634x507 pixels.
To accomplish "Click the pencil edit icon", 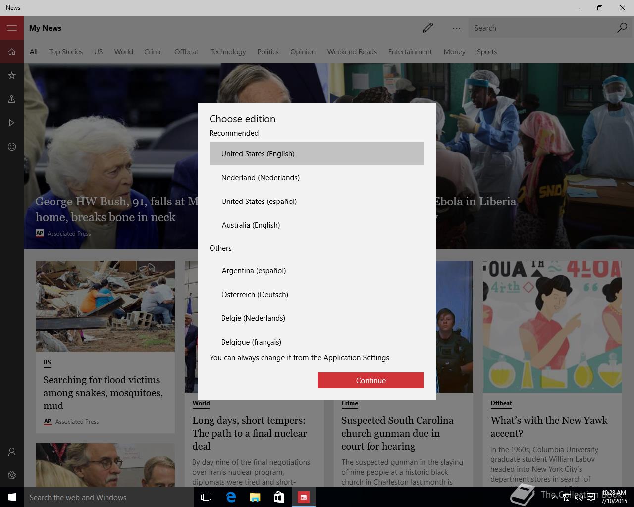I will point(428,28).
